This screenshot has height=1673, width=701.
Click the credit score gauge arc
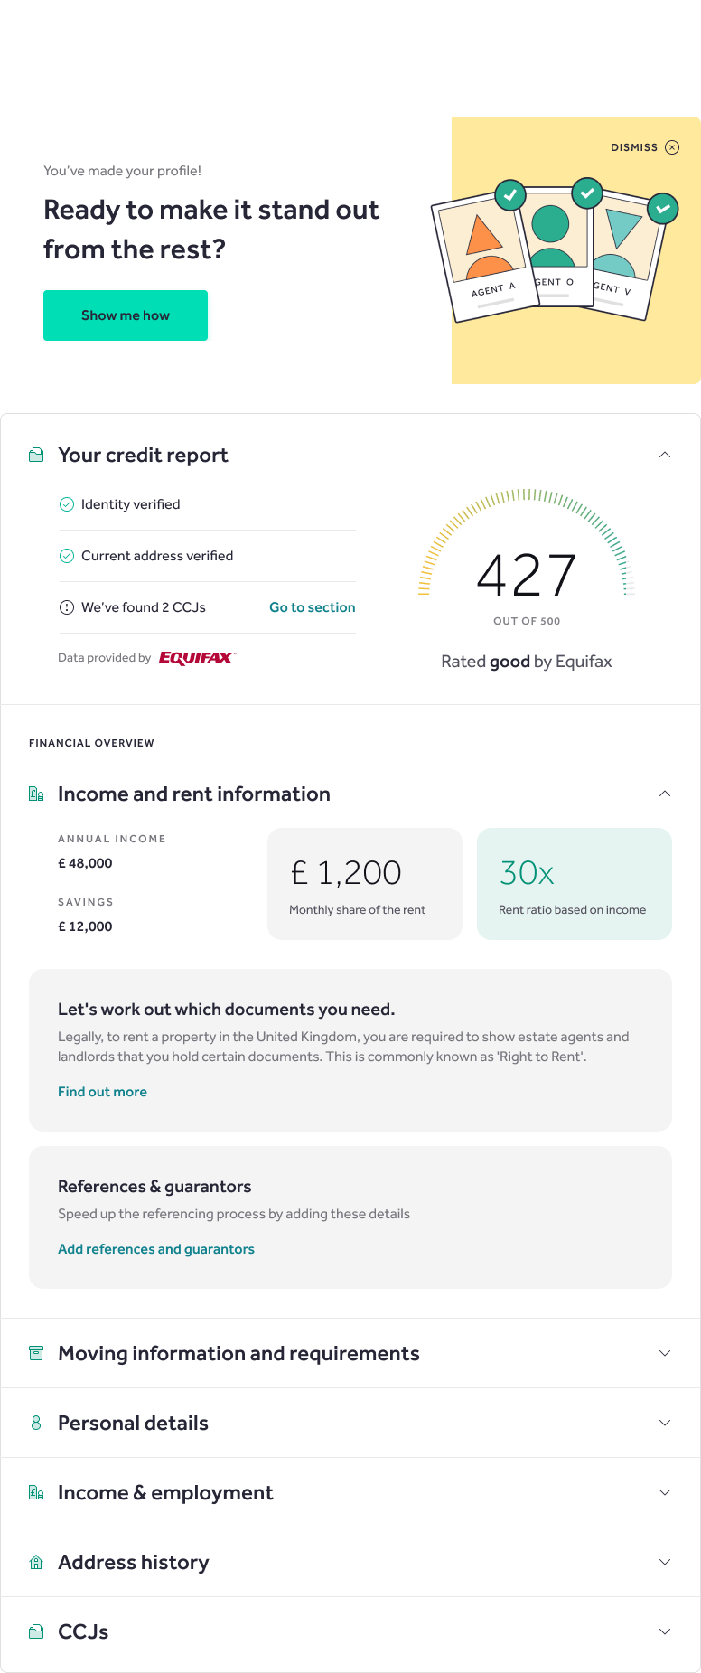pyautogui.click(x=527, y=540)
